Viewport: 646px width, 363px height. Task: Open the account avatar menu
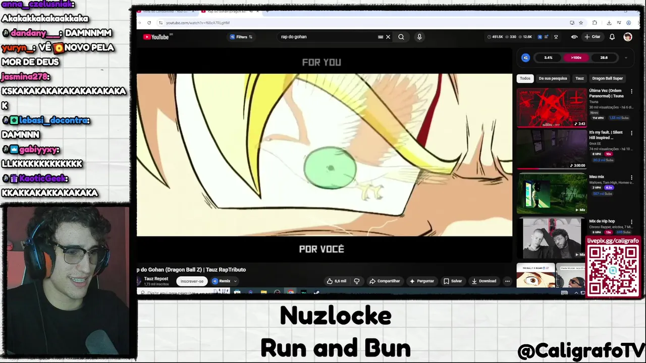[x=627, y=37]
